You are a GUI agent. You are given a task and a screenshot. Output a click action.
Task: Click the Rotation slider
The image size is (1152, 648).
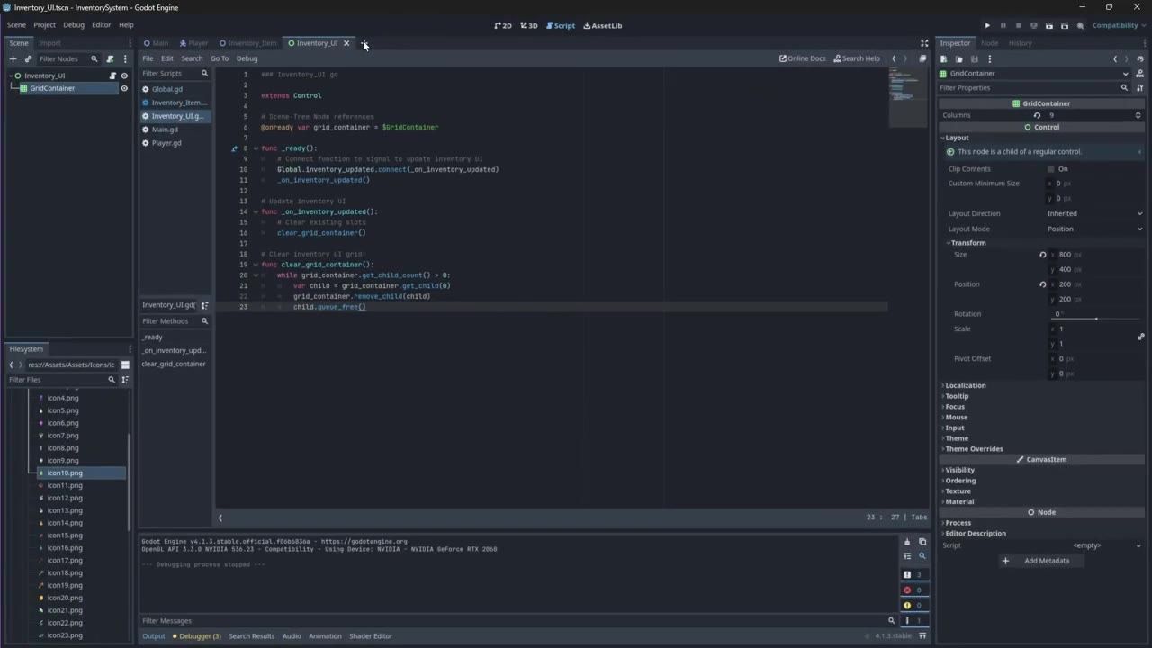point(1095,319)
